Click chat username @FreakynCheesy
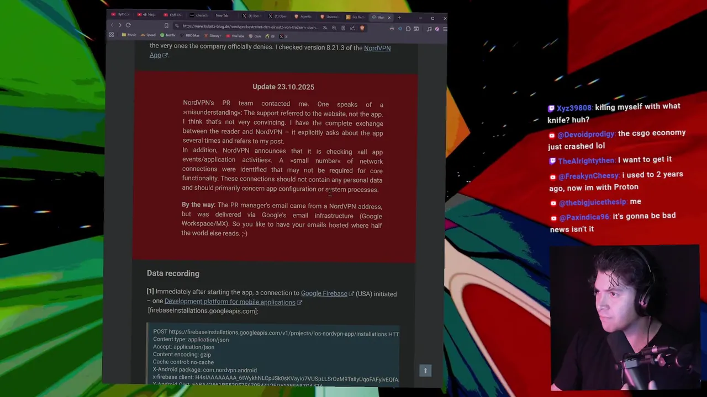This screenshot has width=707, height=397. tap(588, 176)
